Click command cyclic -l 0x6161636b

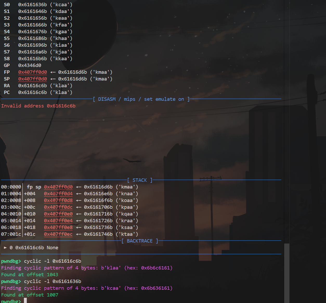(53, 281)
